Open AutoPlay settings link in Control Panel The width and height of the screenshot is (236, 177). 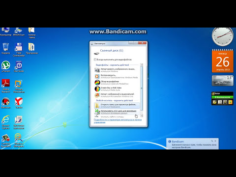118,121
